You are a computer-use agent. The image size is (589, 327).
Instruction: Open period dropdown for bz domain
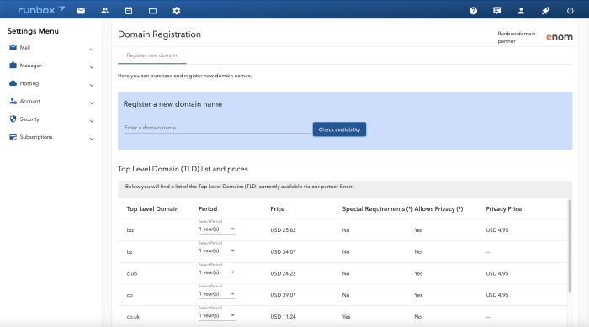click(217, 251)
